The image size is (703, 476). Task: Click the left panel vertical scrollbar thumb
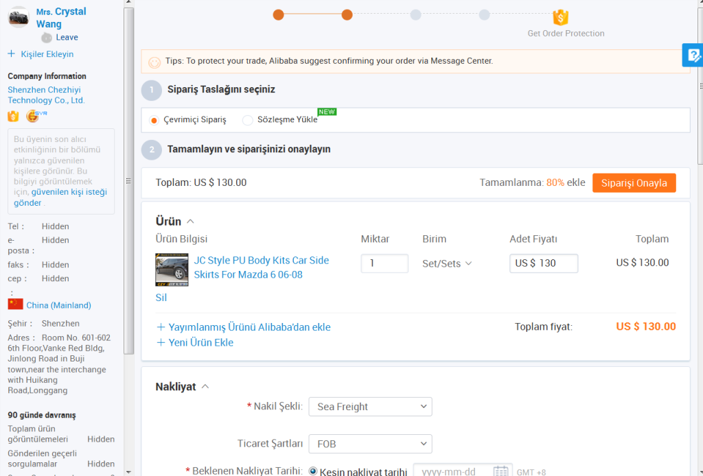128,180
